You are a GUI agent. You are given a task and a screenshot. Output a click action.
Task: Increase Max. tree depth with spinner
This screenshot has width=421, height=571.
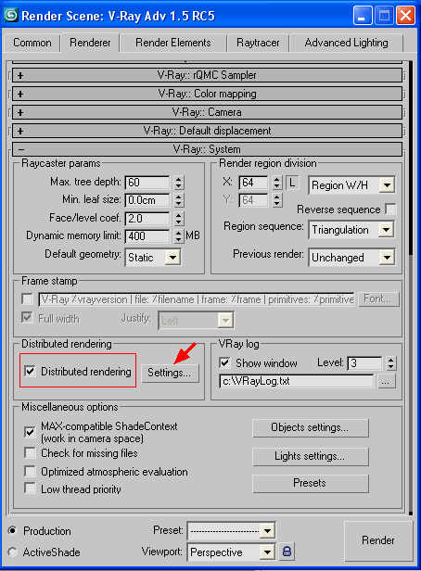coord(178,179)
